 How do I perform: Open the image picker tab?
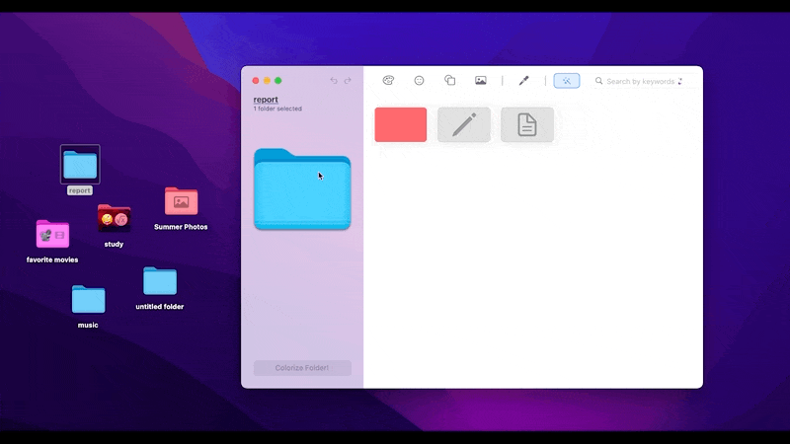(481, 81)
